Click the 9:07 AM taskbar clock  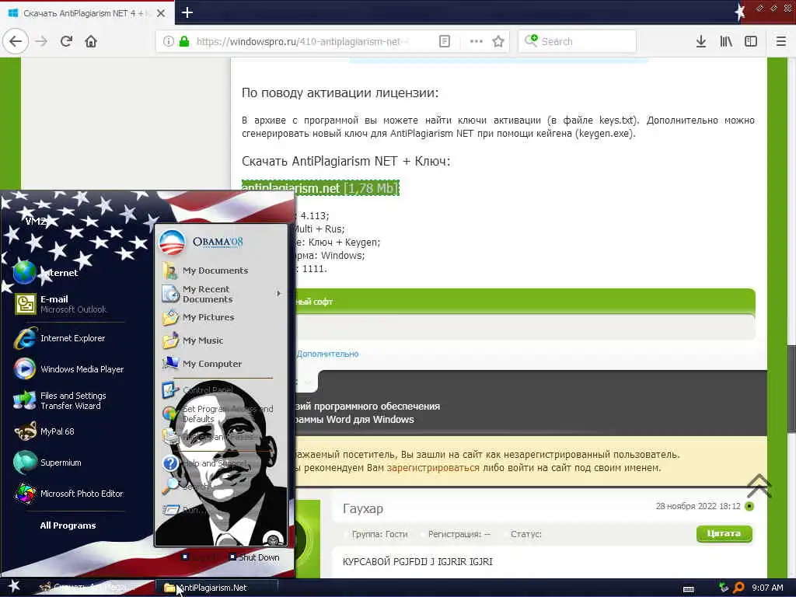(x=767, y=588)
